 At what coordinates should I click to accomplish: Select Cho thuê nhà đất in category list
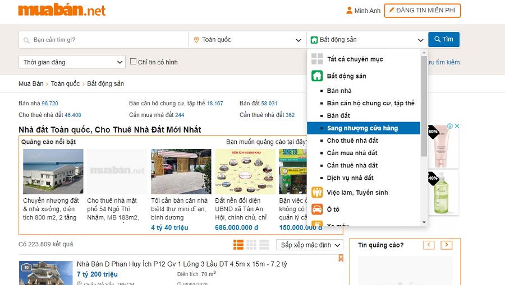pos(352,141)
